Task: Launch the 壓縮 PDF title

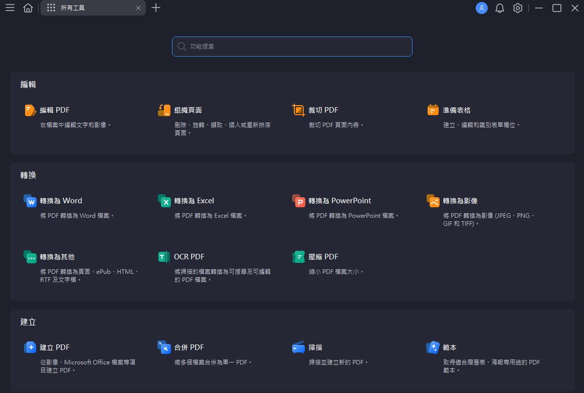Action: coord(323,257)
